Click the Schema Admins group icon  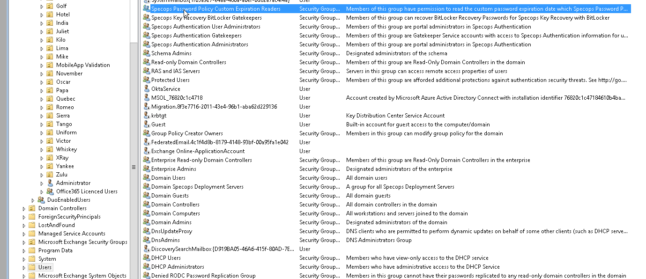click(x=146, y=53)
